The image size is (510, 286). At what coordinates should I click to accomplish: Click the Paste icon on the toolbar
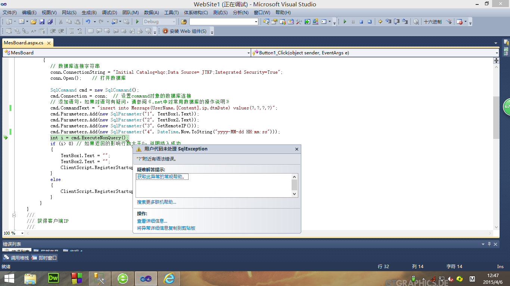tap(77, 22)
